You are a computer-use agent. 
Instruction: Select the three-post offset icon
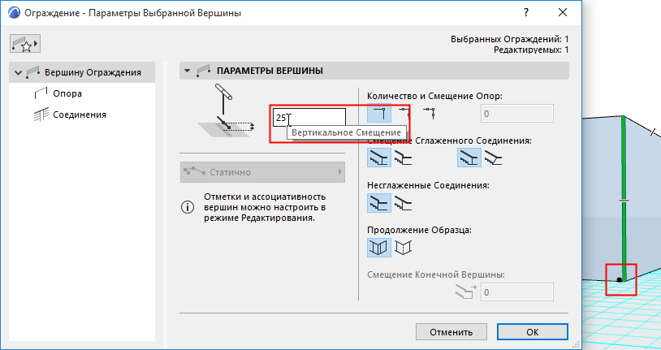click(x=430, y=113)
